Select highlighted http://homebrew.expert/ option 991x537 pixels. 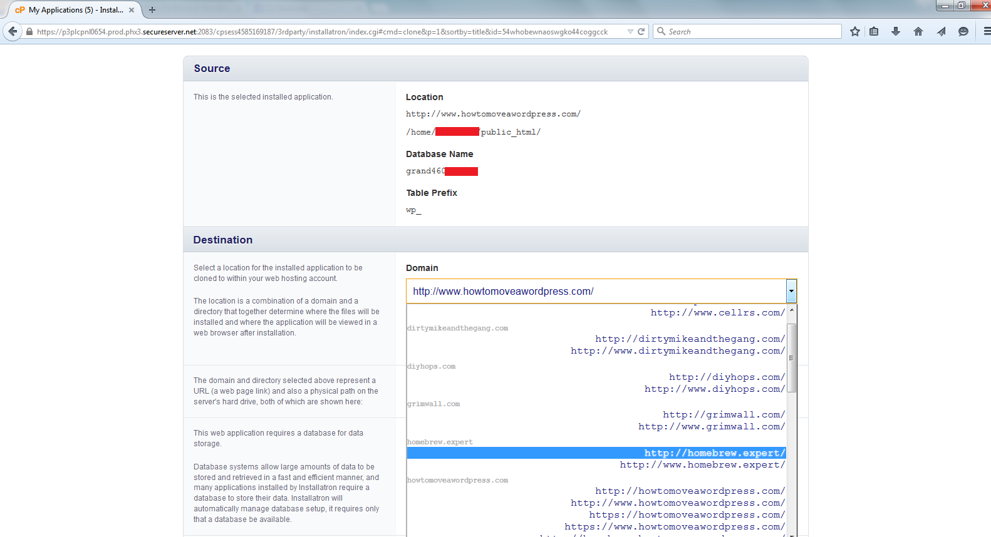[x=596, y=453]
